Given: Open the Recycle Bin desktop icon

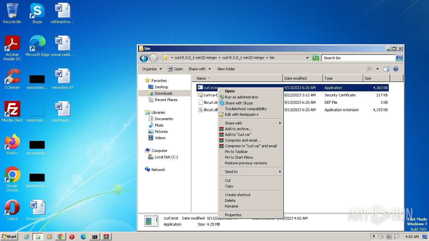Looking at the screenshot, I should click(x=12, y=13).
